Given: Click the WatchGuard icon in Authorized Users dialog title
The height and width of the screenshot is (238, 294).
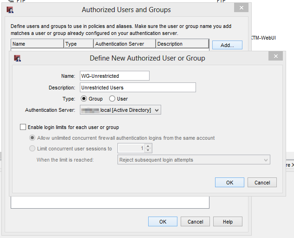Looking at the screenshot, I should (x=10, y=10).
